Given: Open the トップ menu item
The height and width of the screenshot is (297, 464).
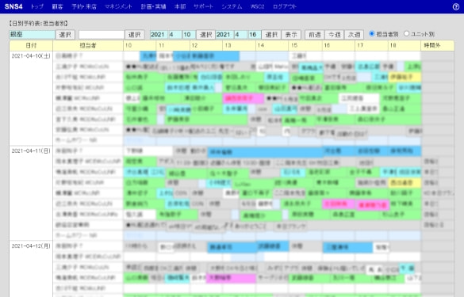Looking at the screenshot, I should point(37,6).
